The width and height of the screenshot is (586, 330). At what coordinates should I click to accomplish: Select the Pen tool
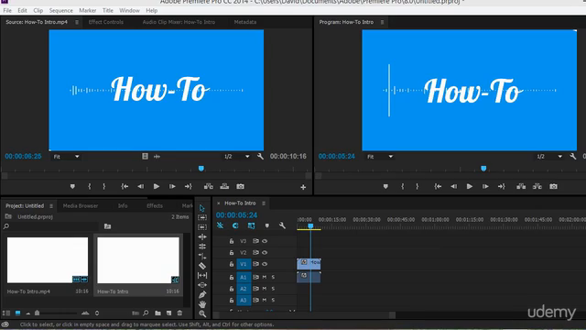pyautogui.click(x=202, y=295)
